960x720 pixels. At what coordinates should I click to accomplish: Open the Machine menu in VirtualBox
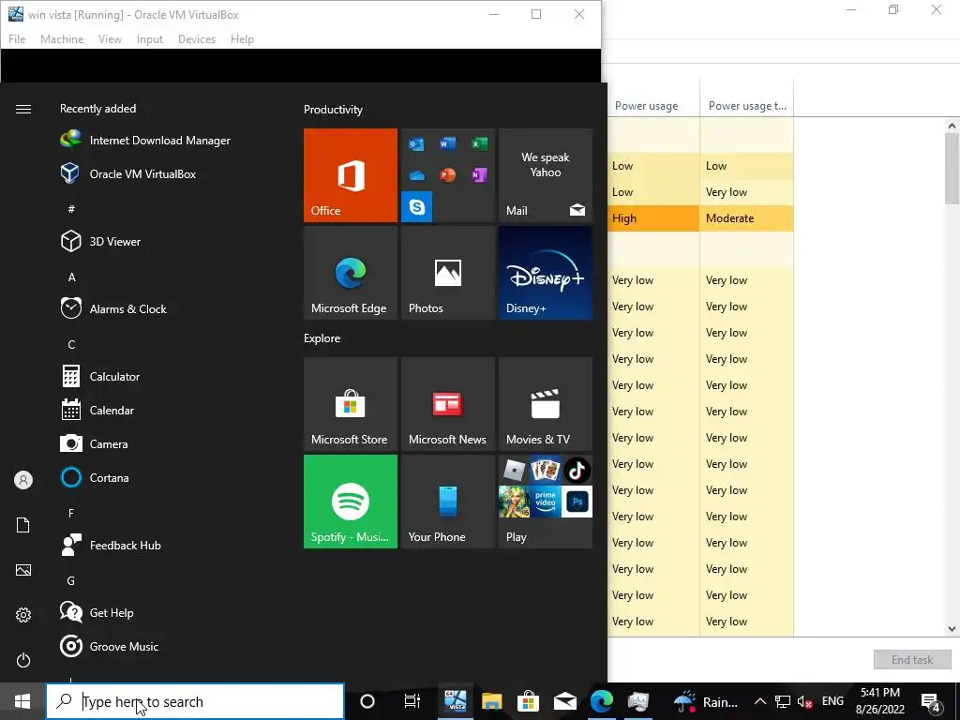click(x=62, y=39)
